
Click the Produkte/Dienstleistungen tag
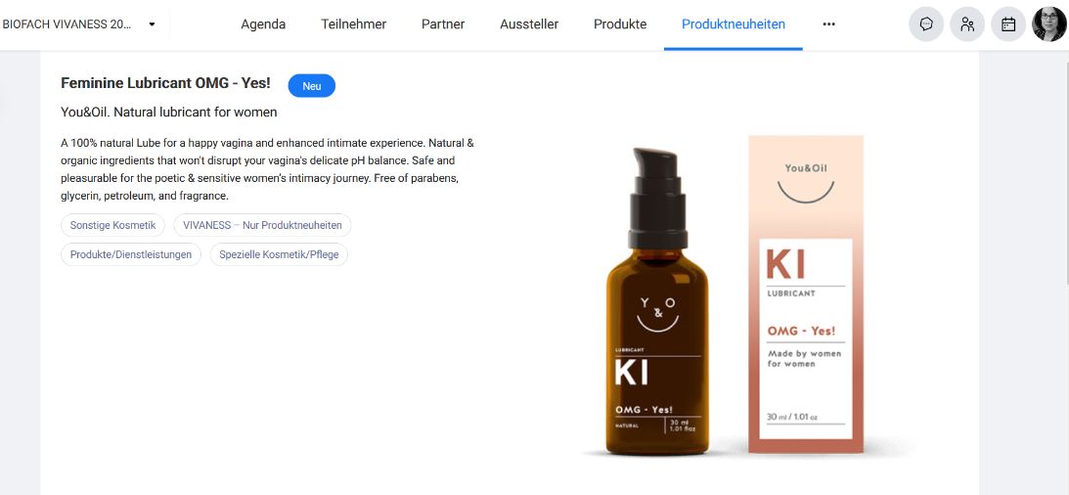tap(131, 254)
